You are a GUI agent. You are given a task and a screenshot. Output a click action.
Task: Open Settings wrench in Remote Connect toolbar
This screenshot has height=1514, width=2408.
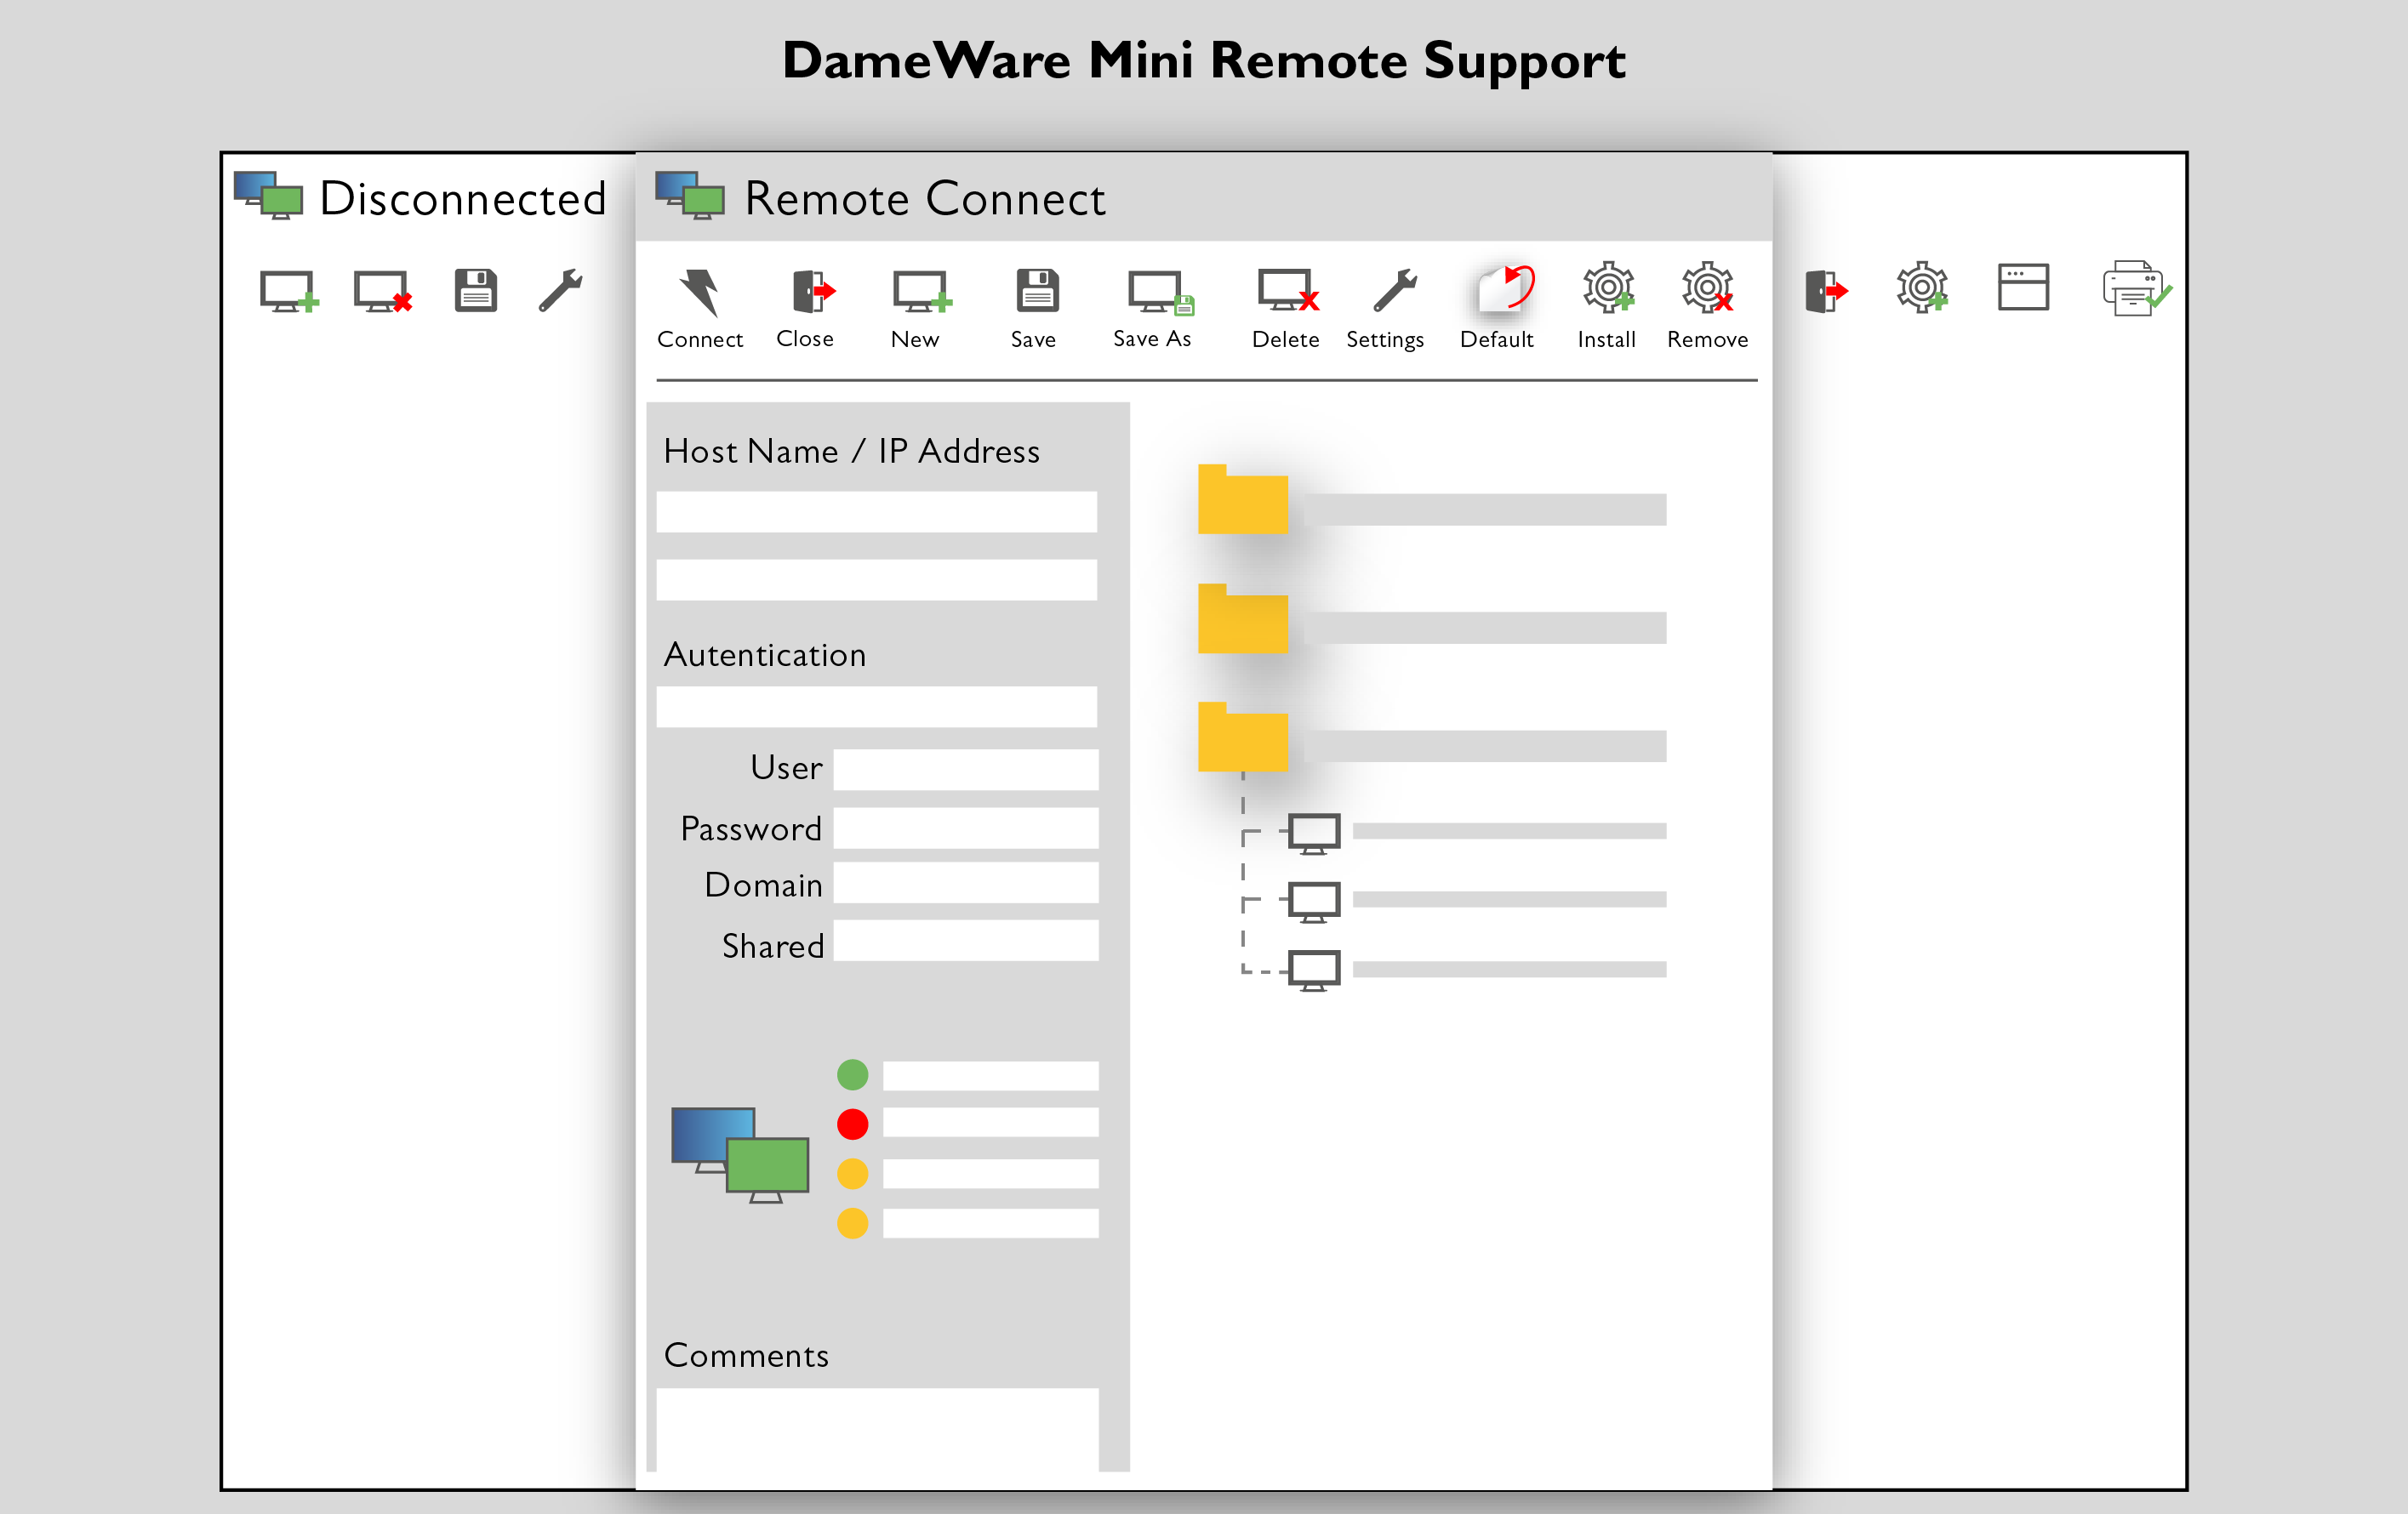click(1395, 291)
